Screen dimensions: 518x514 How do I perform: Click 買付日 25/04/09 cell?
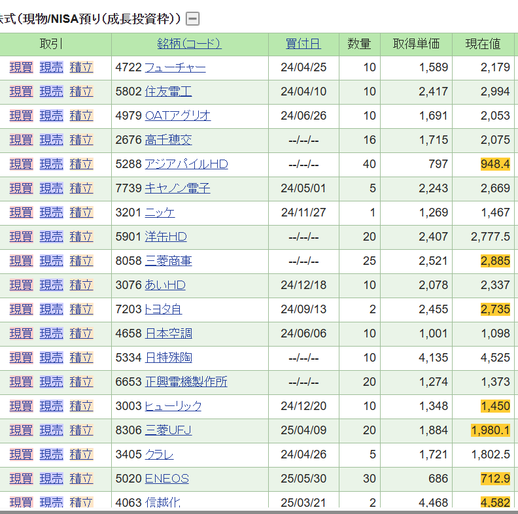(303, 430)
